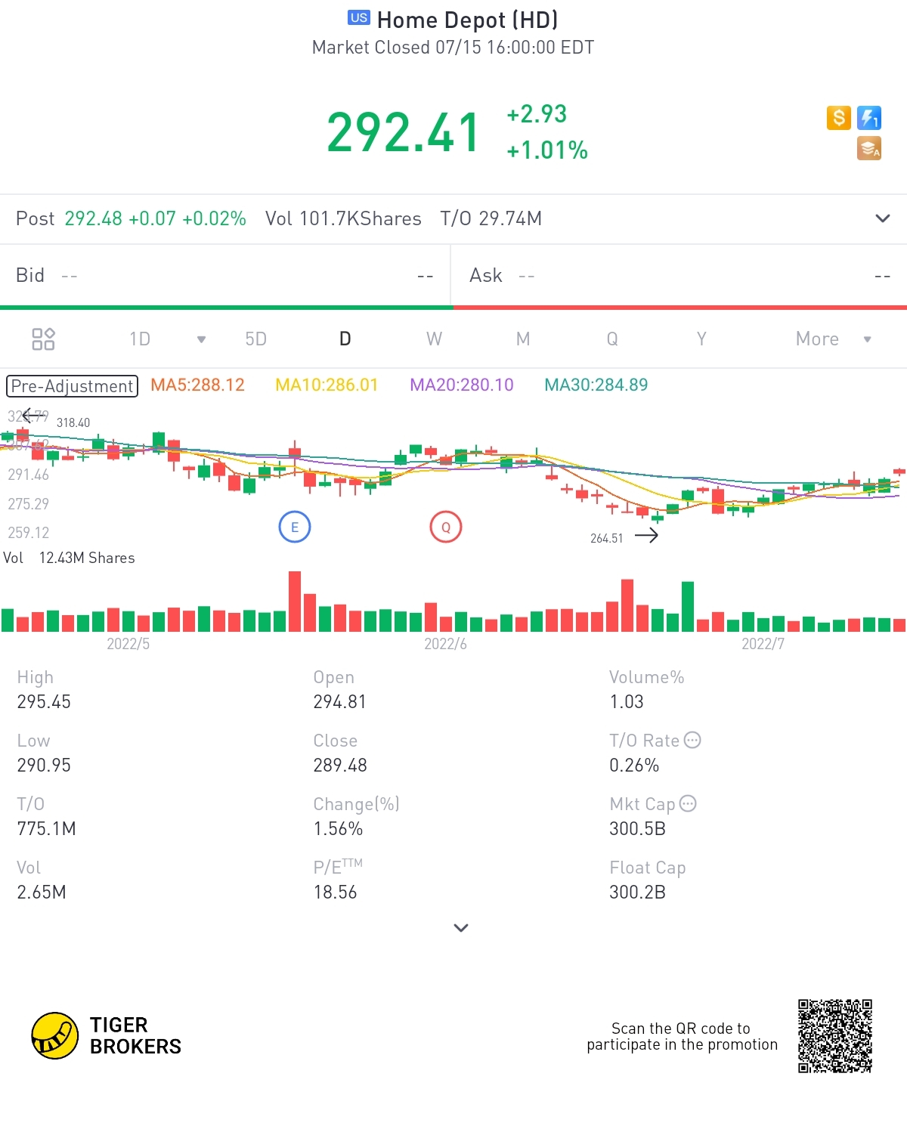Tap the MA5:288.12 indicator label
Viewport: 907px width, 1123px height.
point(198,385)
